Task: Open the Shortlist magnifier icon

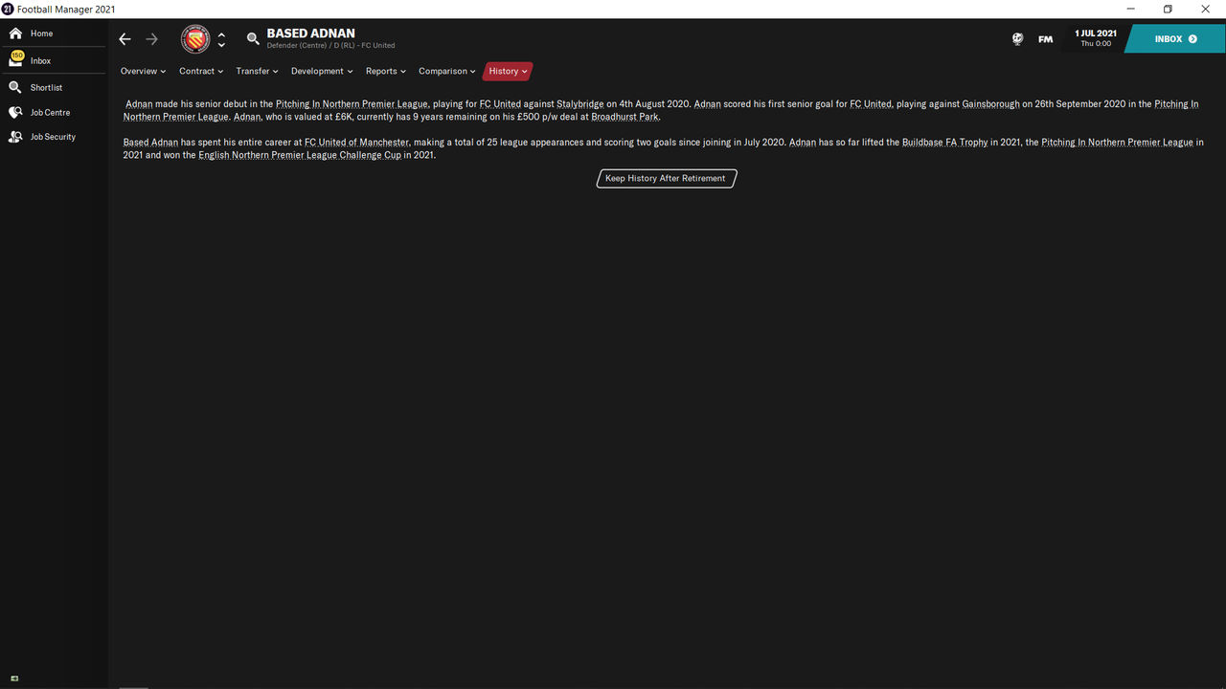Action: [x=15, y=87]
